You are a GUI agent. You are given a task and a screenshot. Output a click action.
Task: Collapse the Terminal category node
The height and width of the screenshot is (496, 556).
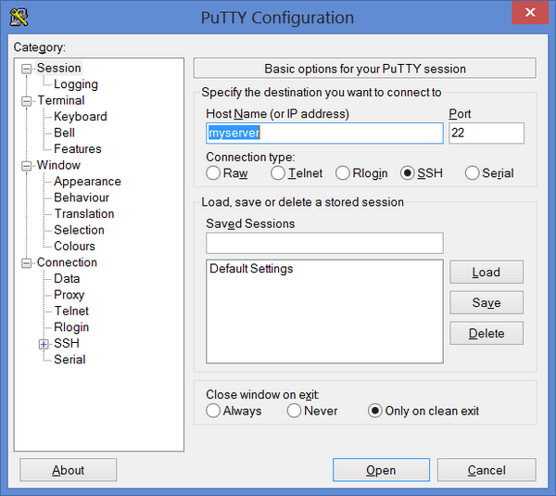point(27,101)
